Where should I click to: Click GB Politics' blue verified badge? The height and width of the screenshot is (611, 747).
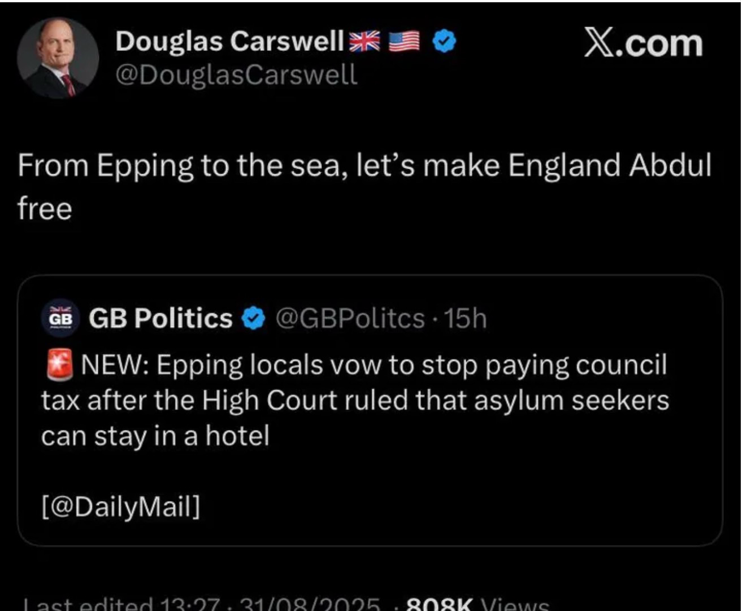pos(254,319)
